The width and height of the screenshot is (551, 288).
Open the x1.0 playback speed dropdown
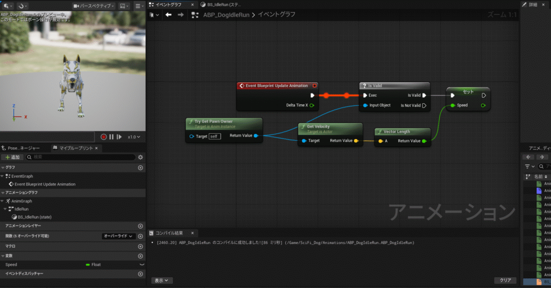(x=134, y=137)
